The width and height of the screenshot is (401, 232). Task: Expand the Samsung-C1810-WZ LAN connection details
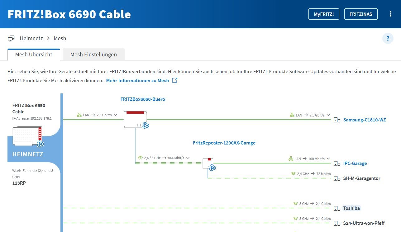click(328, 115)
